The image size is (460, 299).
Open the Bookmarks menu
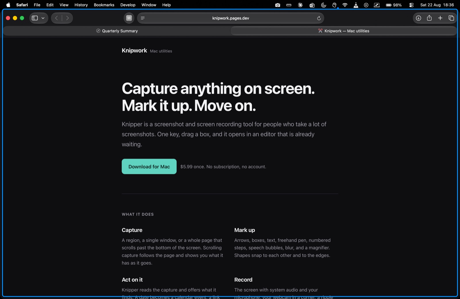pos(104,5)
